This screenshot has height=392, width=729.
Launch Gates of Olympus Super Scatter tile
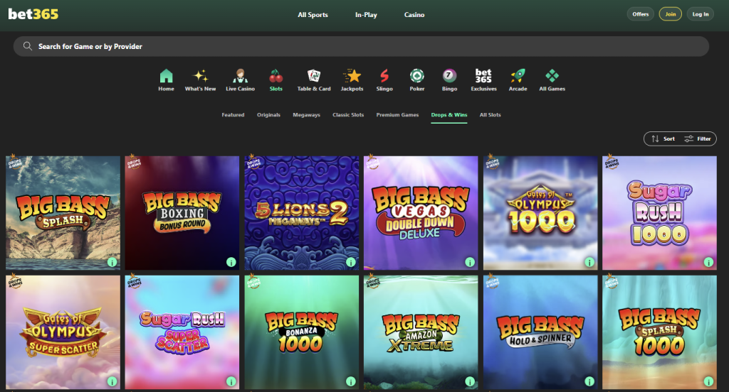(x=63, y=332)
